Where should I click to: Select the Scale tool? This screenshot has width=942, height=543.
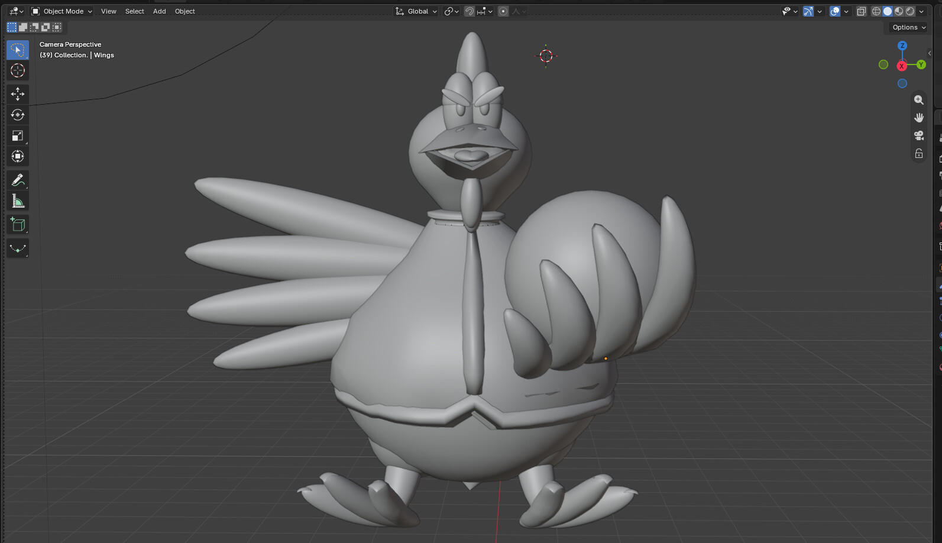pyautogui.click(x=18, y=135)
